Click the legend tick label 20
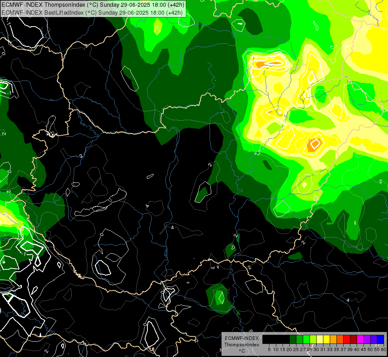The width and height of the screenshot is (388, 357). (x=289, y=349)
